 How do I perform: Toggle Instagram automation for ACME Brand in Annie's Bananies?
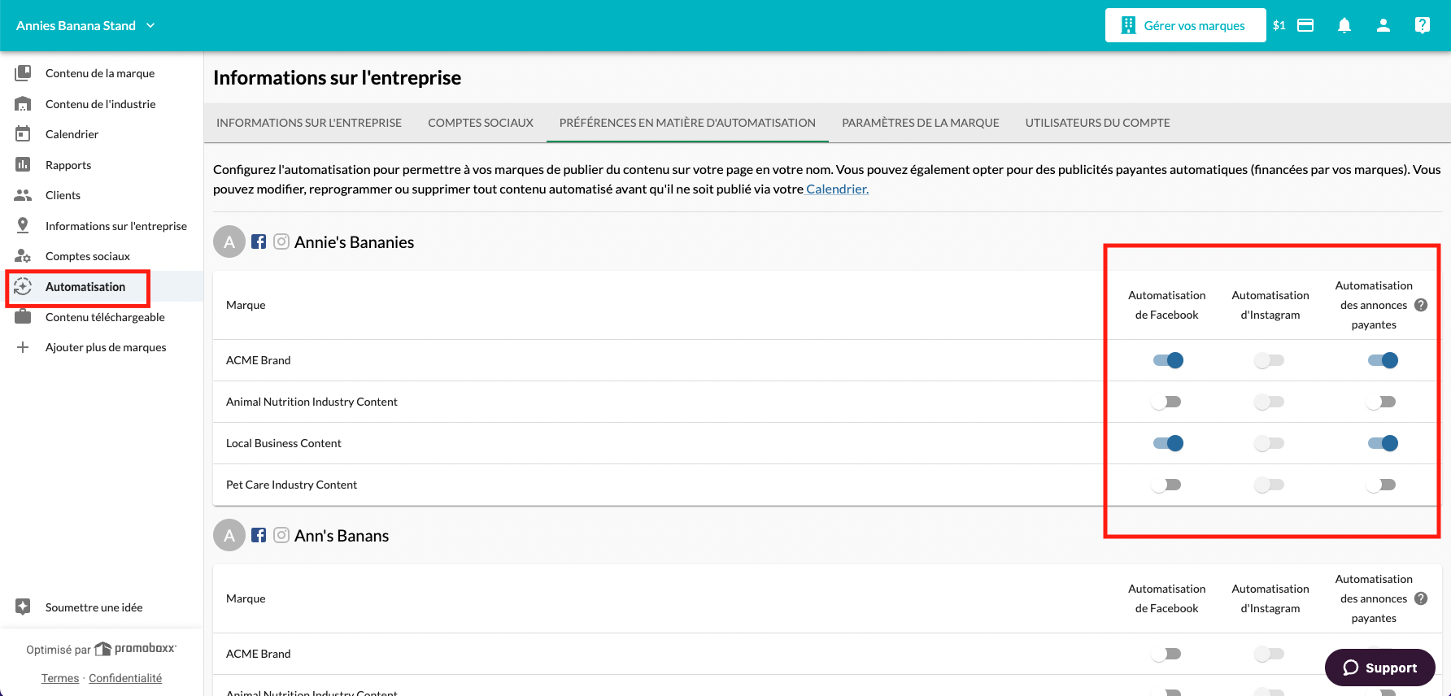point(1269,360)
